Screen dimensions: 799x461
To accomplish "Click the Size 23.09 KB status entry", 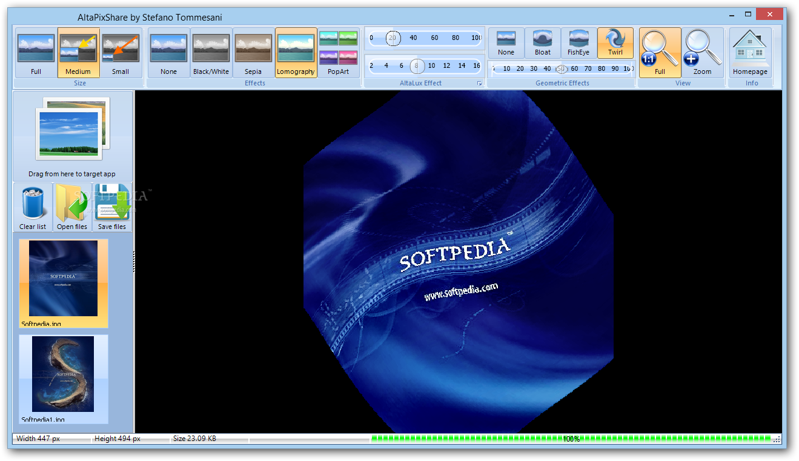I will (194, 439).
